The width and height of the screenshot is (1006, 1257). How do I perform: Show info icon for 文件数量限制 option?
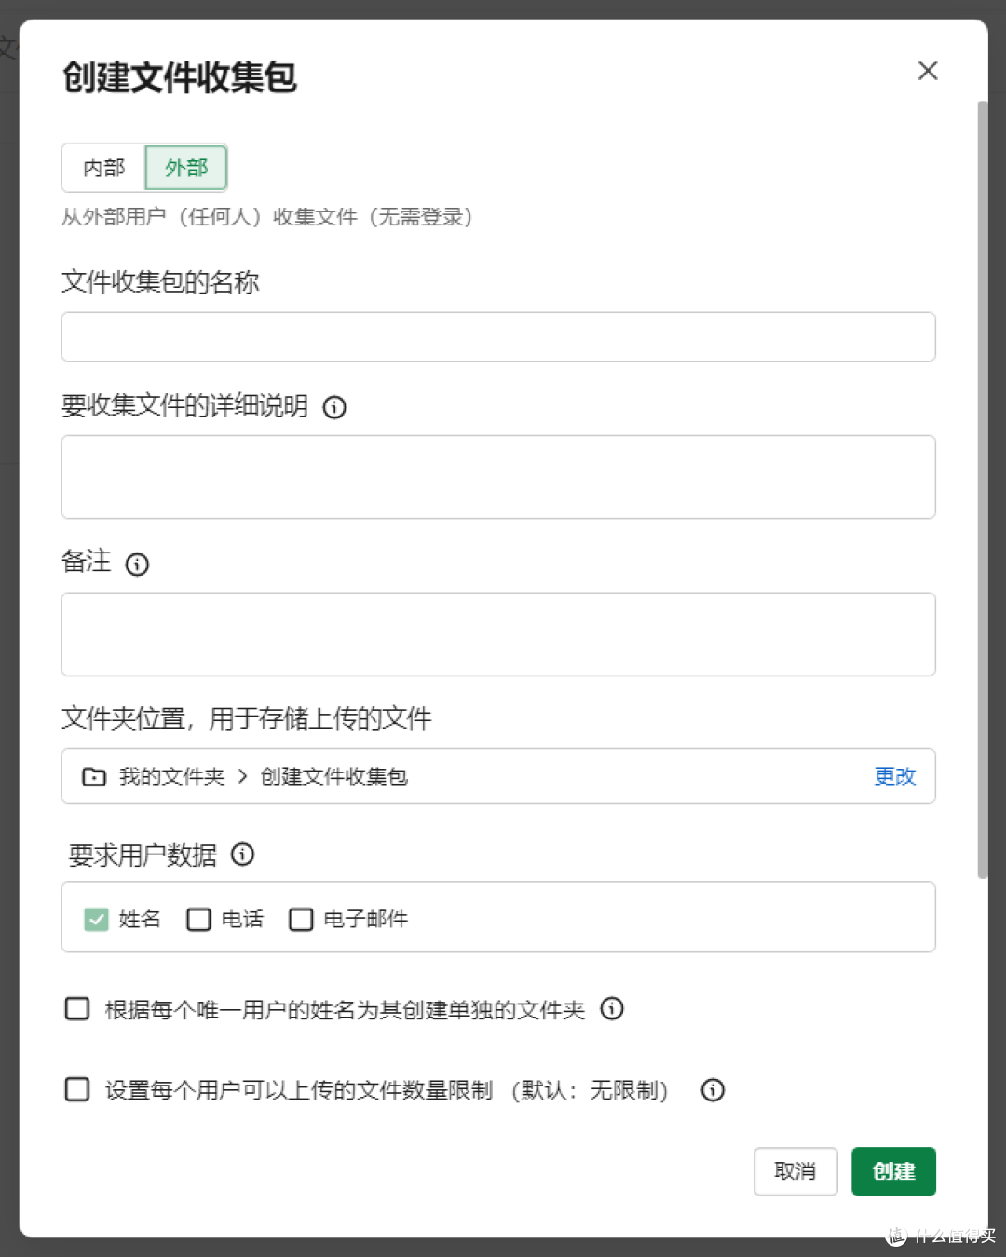pyautogui.click(x=713, y=1090)
